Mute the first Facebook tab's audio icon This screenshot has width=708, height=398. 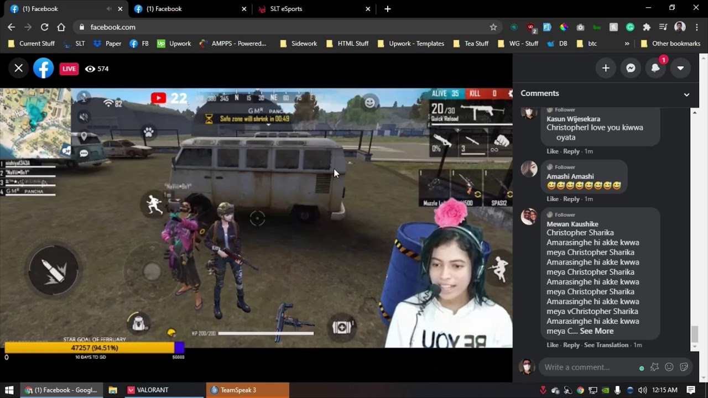(x=109, y=9)
